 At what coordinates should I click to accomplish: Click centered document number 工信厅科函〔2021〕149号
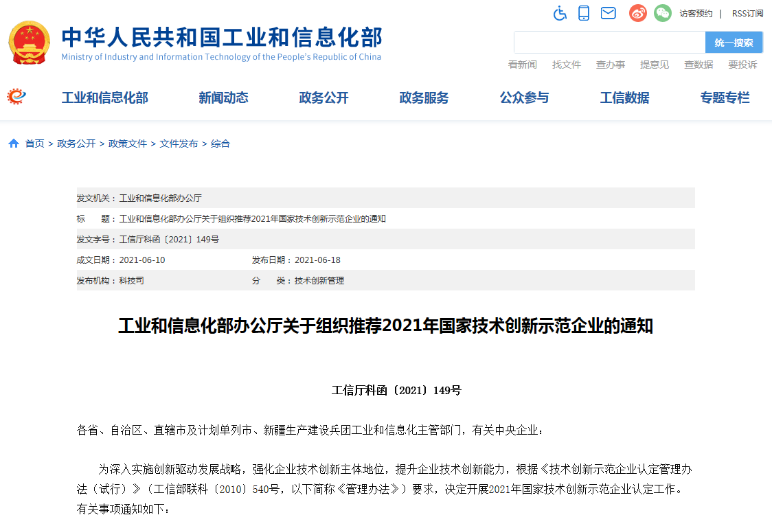coord(396,391)
